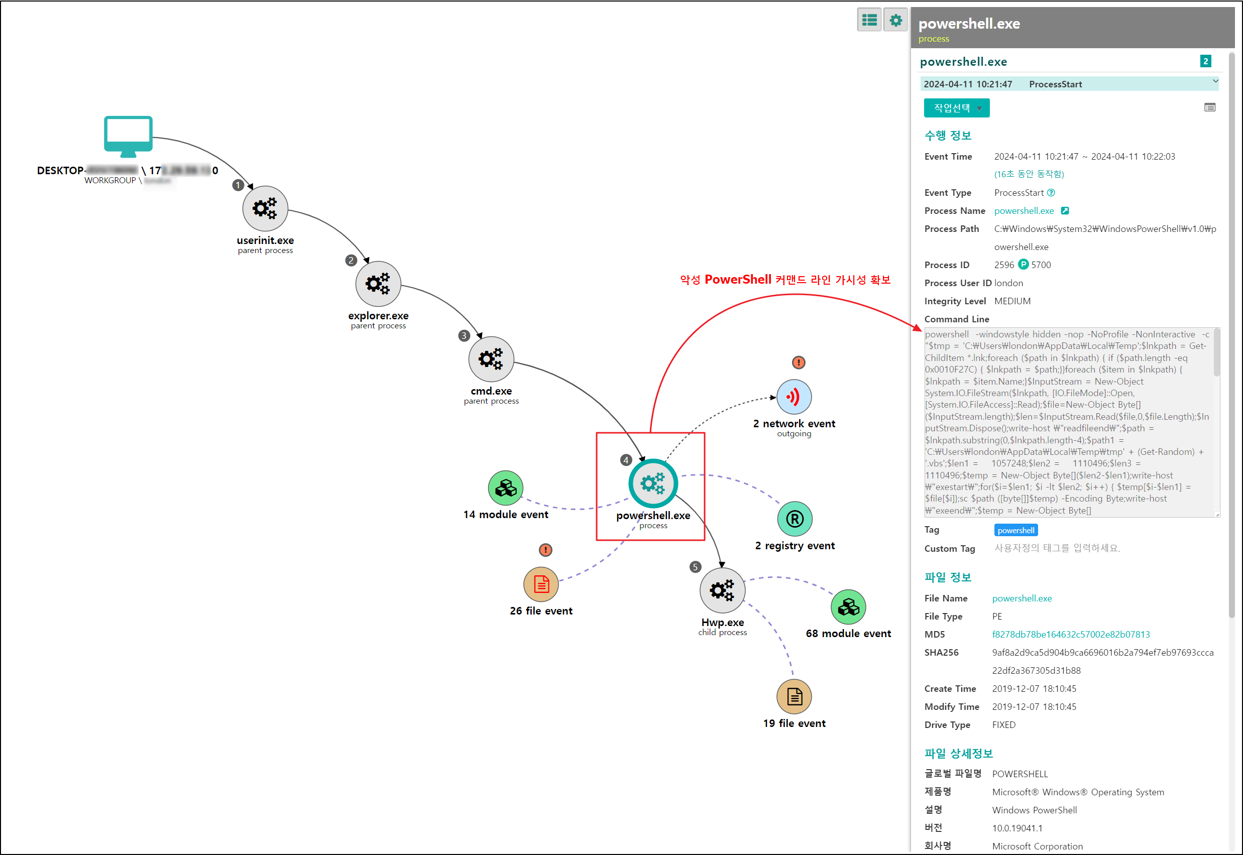Image resolution: width=1243 pixels, height=855 pixels.
Task: Click the powershell.exe File Name link
Action: coord(1022,598)
